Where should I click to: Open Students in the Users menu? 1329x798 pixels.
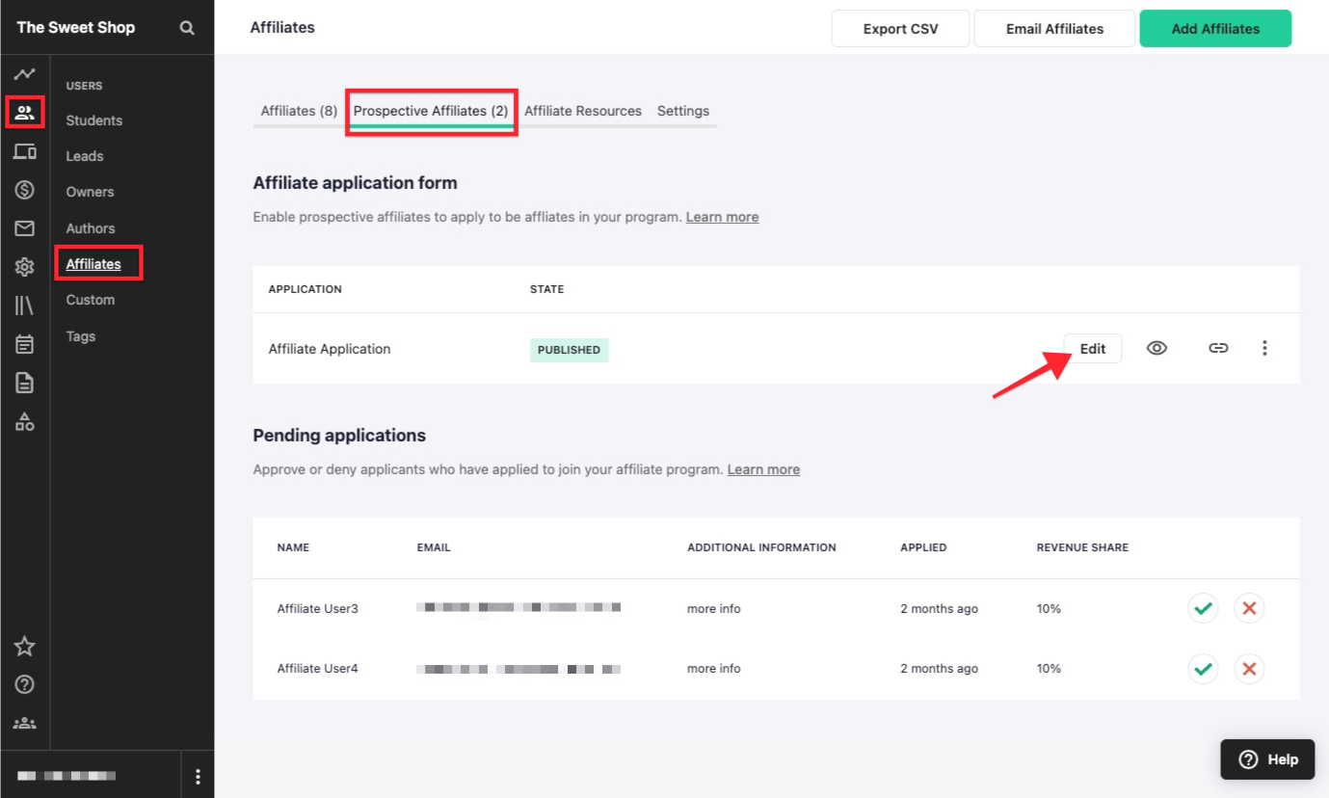(x=94, y=120)
